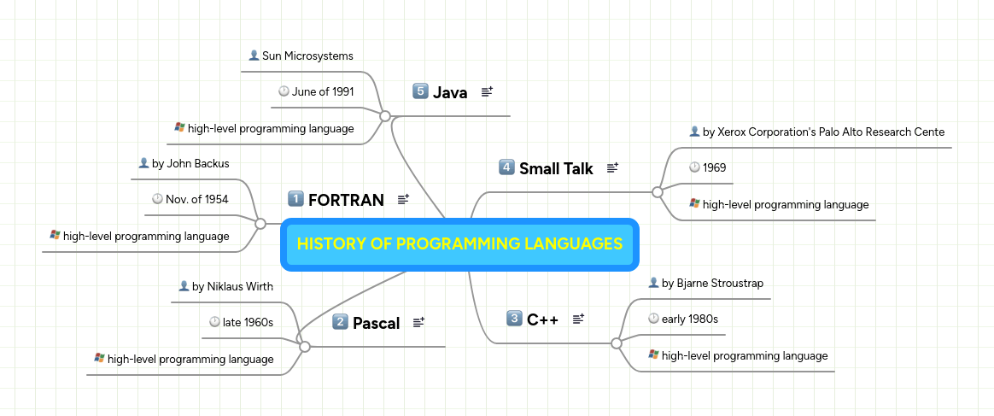Image resolution: width=994 pixels, height=416 pixels.
Task: Click the number 1 priority icon on FORTRAN
Action: click(296, 199)
